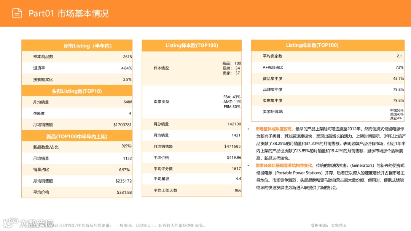Click the 退货率 value 4.84%
411x231 pixels.
coord(127,68)
